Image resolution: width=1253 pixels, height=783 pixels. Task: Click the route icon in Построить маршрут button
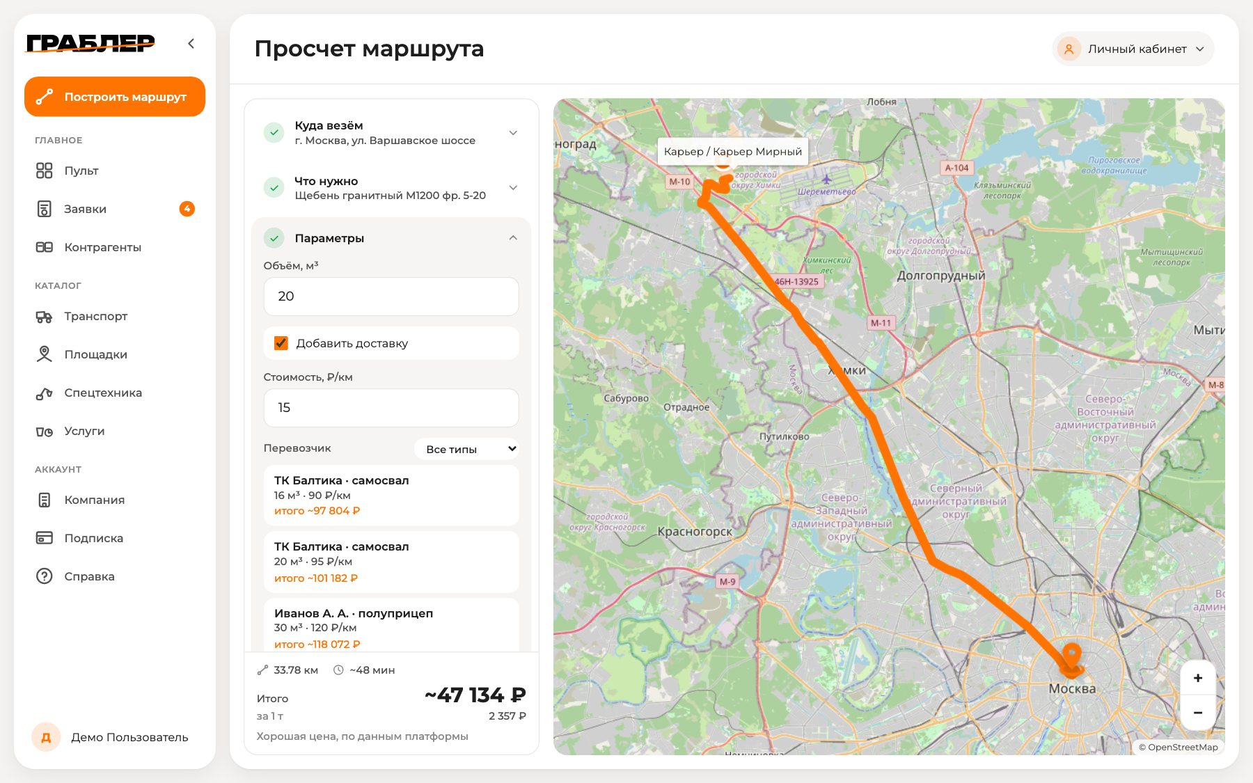pyautogui.click(x=45, y=97)
